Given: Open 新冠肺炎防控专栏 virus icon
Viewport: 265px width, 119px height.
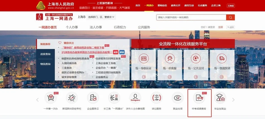Looking at the screenshot, I should coord(72,98).
